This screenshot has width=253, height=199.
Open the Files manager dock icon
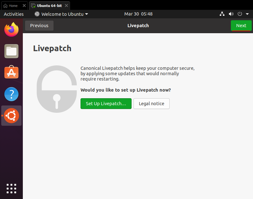[11, 51]
